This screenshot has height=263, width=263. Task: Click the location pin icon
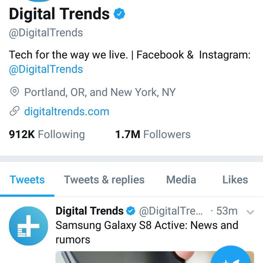15,92
